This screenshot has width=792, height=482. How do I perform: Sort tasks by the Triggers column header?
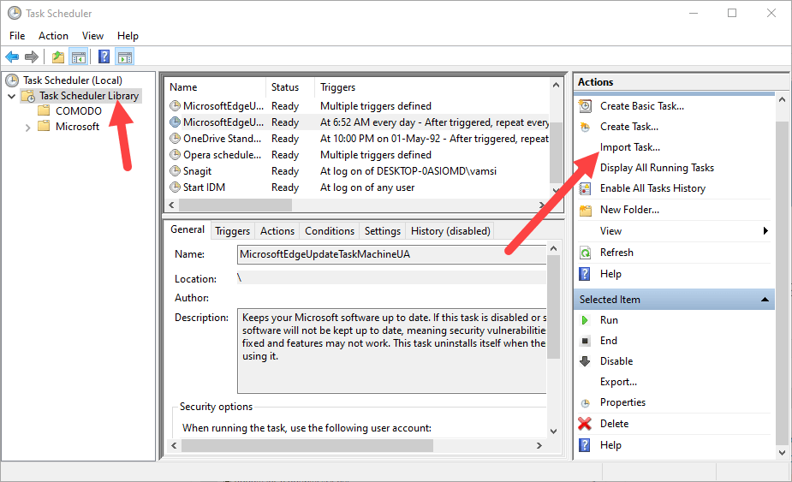click(x=432, y=87)
